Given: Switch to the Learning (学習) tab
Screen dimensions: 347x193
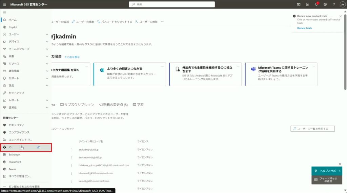Looking at the screenshot, I should click(138, 105).
